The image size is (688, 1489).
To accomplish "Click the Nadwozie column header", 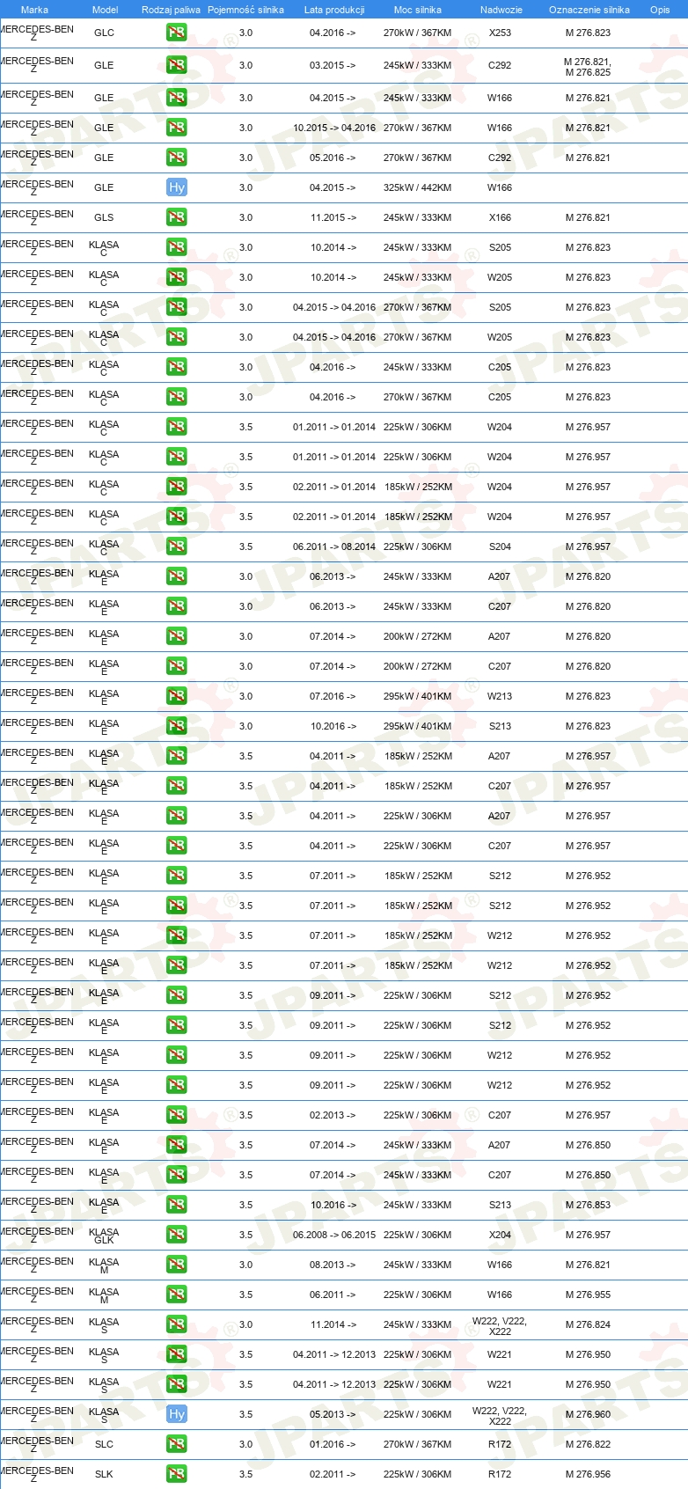I will coord(501,10).
